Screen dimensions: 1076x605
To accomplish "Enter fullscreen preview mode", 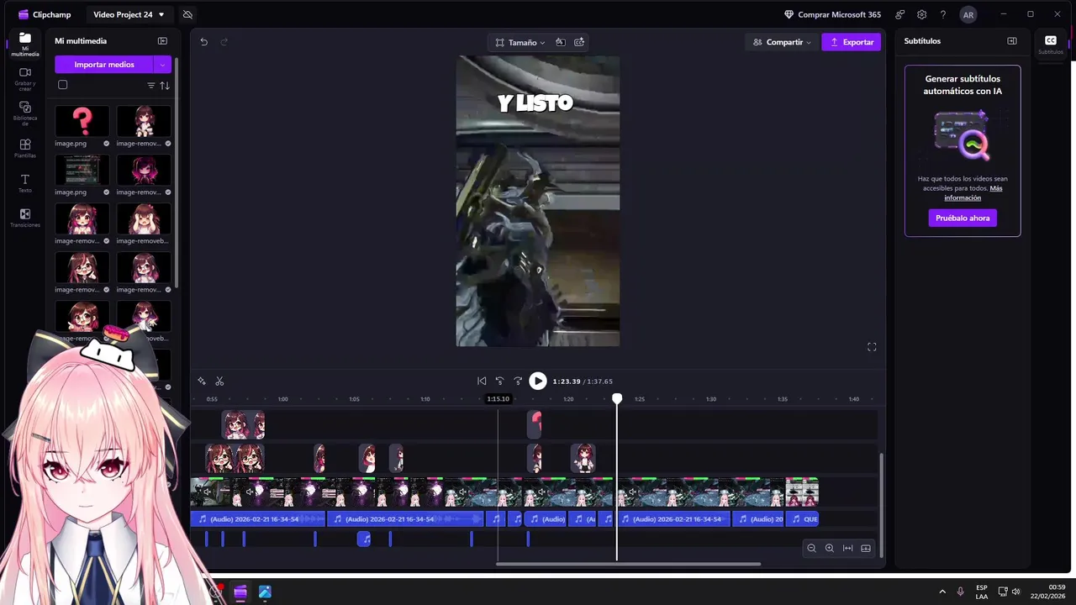I will pos(872,347).
